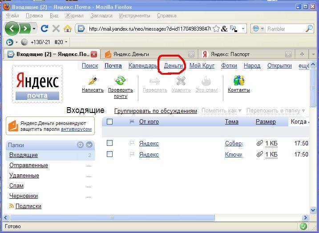Open the Закладки menu
This screenshot has height=233, width=319.
[x=101, y=16]
